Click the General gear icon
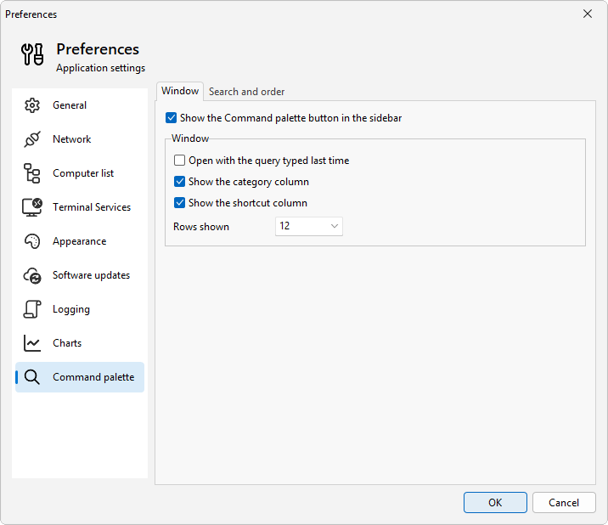608x525 pixels. (x=32, y=105)
